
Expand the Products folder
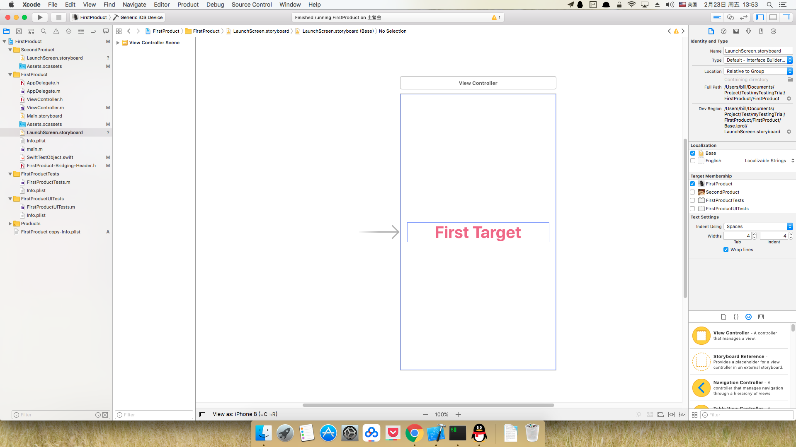coord(10,223)
